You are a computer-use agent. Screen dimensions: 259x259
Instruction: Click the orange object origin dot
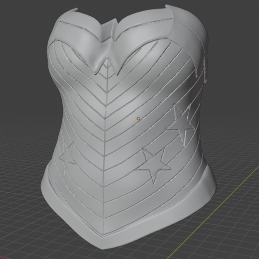pos(138,118)
